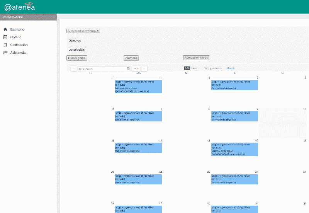Open the class session on Thursday 23
This screenshot has width=309, height=213.
pyautogui.click(x=234, y=179)
